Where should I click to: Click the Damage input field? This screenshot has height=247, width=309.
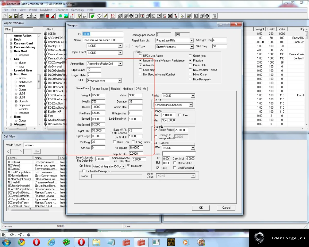point(135,101)
